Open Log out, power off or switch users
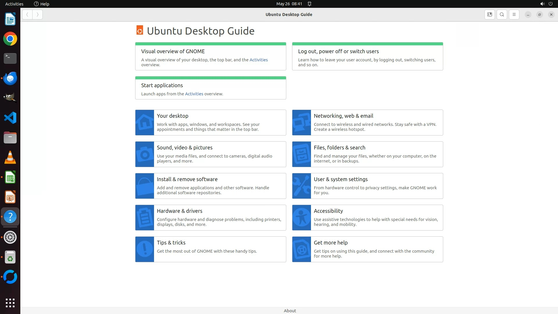The height and width of the screenshot is (314, 558). 338,51
